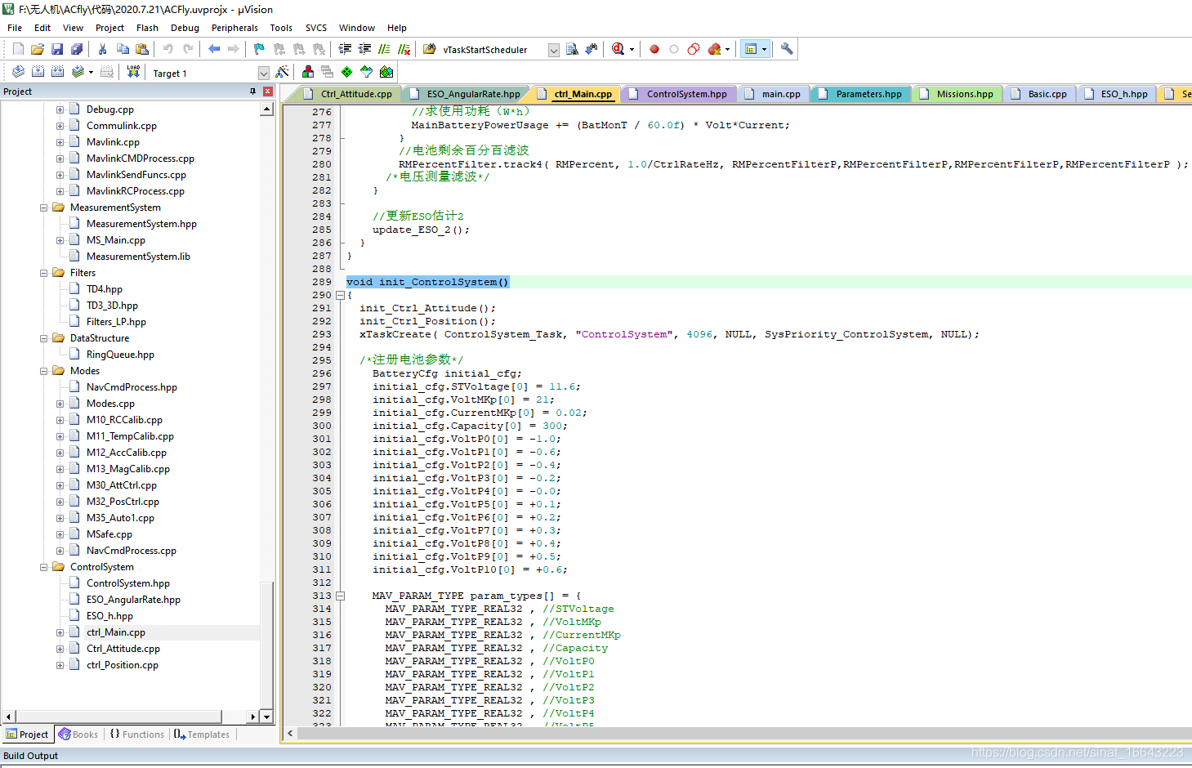1192x768 pixels.
Task: Click the Cut scissors icon
Action: click(x=103, y=49)
